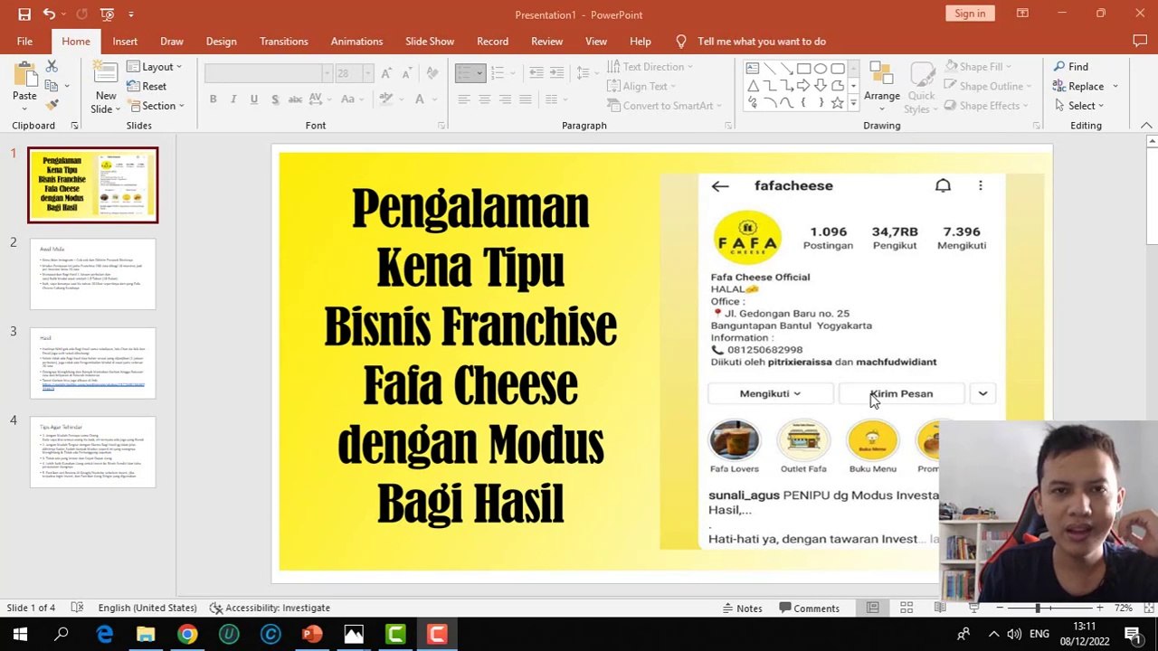This screenshot has height=651, width=1158.
Task: Click Accessibility: Investigate in the status bar
Action: pyautogui.click(x=270, y=608)
